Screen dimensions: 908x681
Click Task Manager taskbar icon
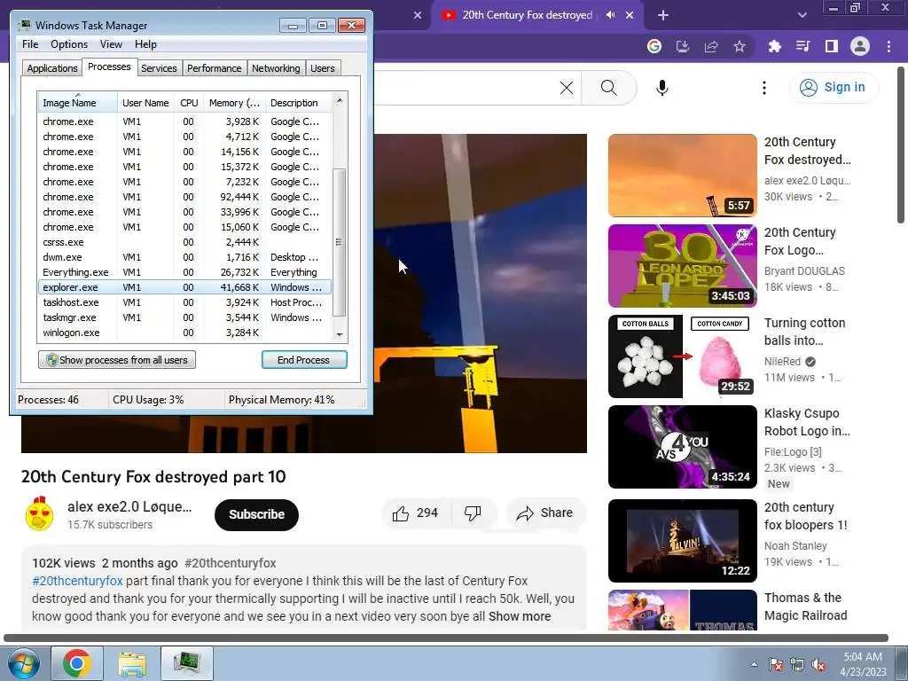point(187,663)
